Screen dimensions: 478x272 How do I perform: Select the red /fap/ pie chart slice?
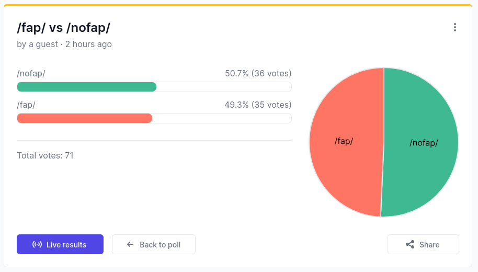coord(345,167)
